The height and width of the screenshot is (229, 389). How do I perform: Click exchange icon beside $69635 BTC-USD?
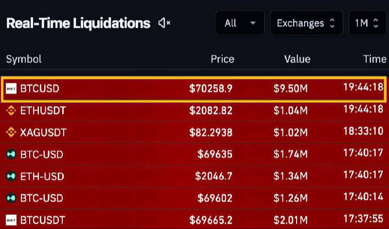(x=11, y=155)
